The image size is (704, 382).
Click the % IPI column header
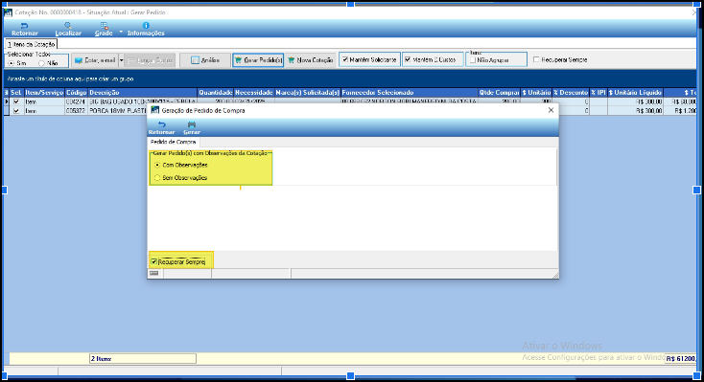click(598, 92)
